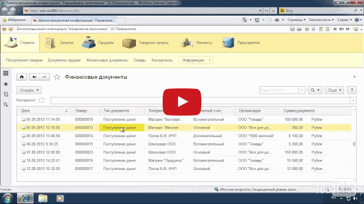
Task: Navigate forward with the right arrow
Action: 44,77
